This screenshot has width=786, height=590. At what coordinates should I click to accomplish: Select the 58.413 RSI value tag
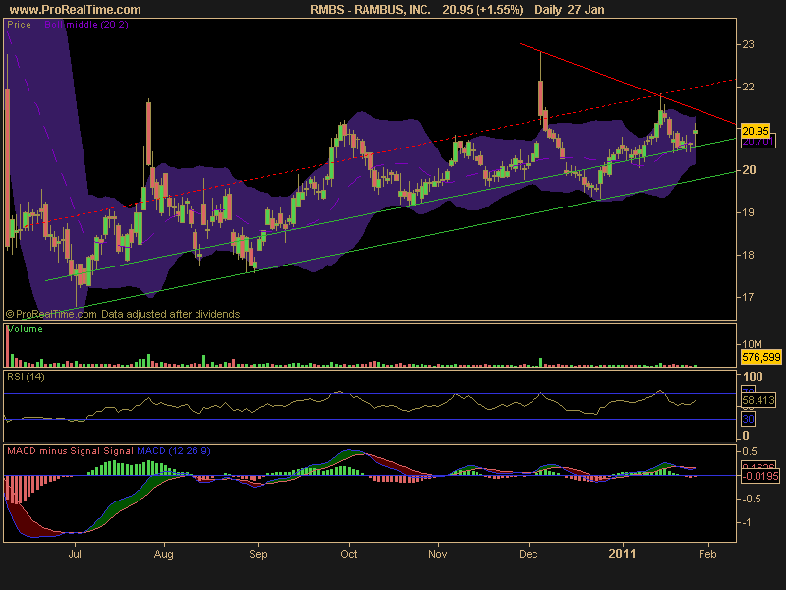[x=758, y=400]
